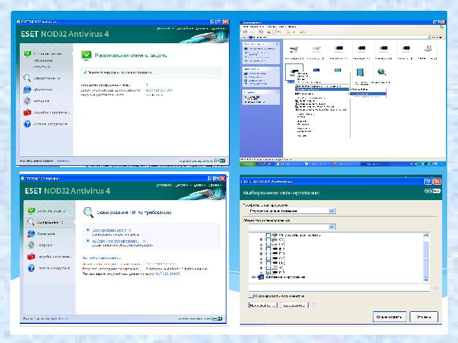Choose the highlighted entry in the Explorer context menu
The height and width of the screenshot is (343, 458).
point(322,90)
